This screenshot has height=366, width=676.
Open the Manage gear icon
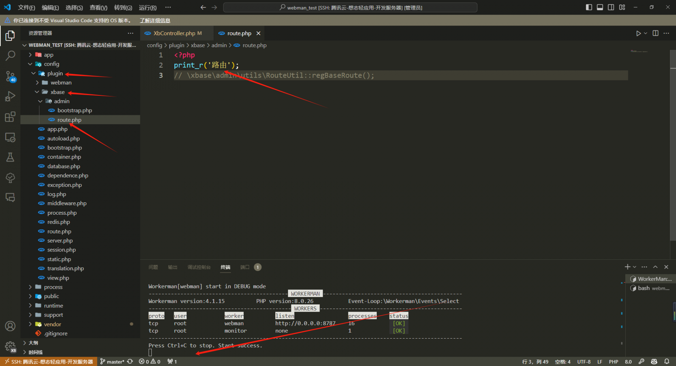pyautogui.click(x=10, y=346)
